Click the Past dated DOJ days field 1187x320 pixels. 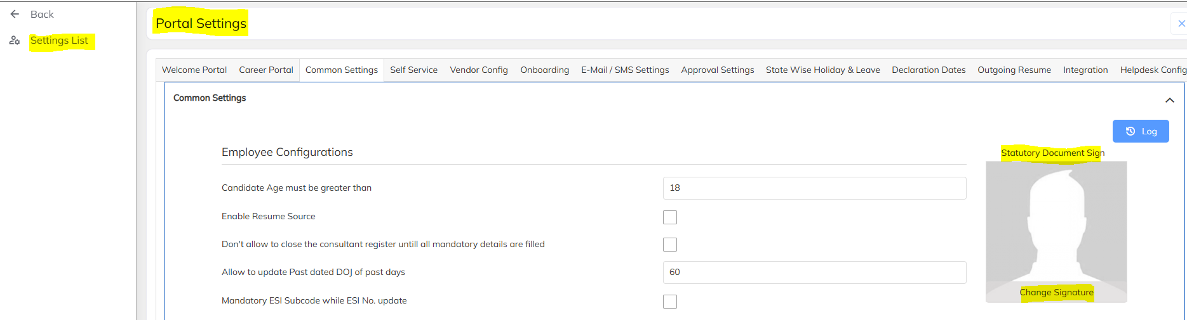(814, 272)
